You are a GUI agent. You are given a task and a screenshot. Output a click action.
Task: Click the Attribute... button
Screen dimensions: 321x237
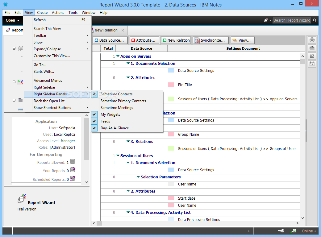click(x=144, y=40)
